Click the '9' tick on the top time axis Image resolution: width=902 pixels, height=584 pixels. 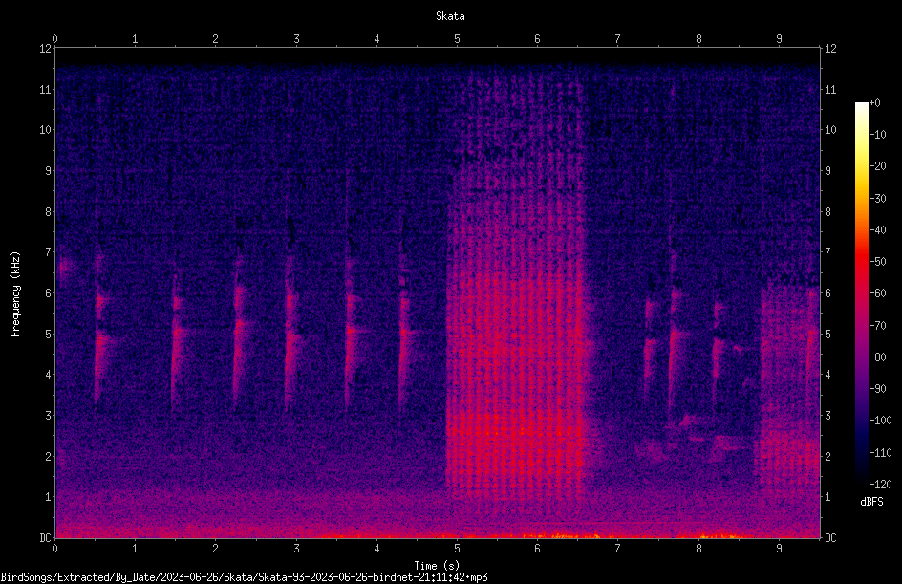[x=780, y=38]
